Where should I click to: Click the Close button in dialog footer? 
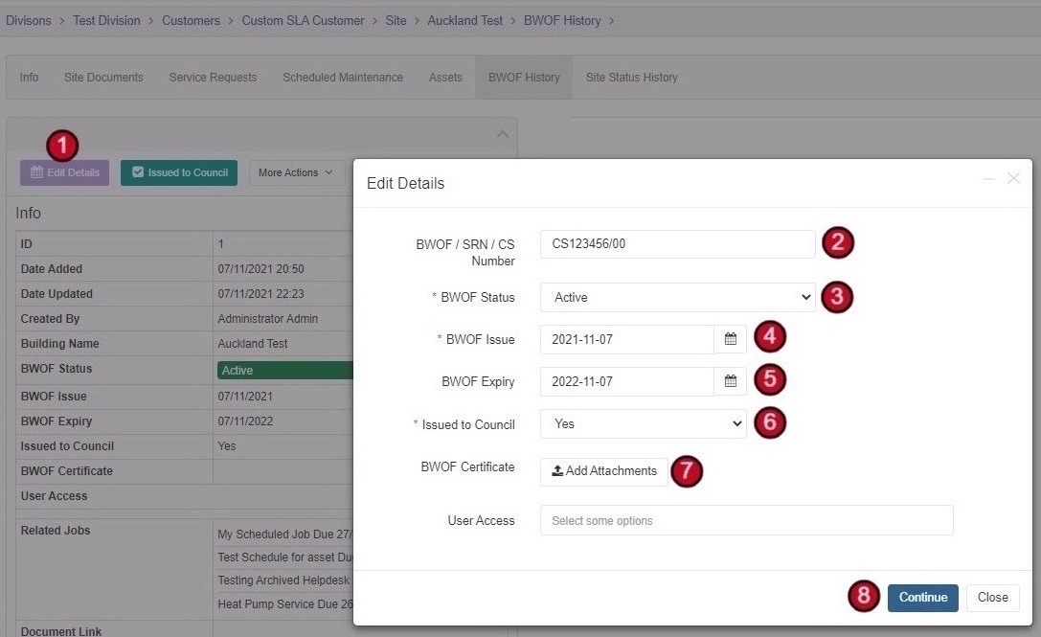[992, 597]
